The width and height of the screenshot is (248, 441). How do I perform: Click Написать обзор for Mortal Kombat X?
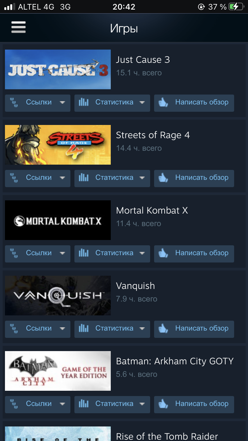click(194, 254)
